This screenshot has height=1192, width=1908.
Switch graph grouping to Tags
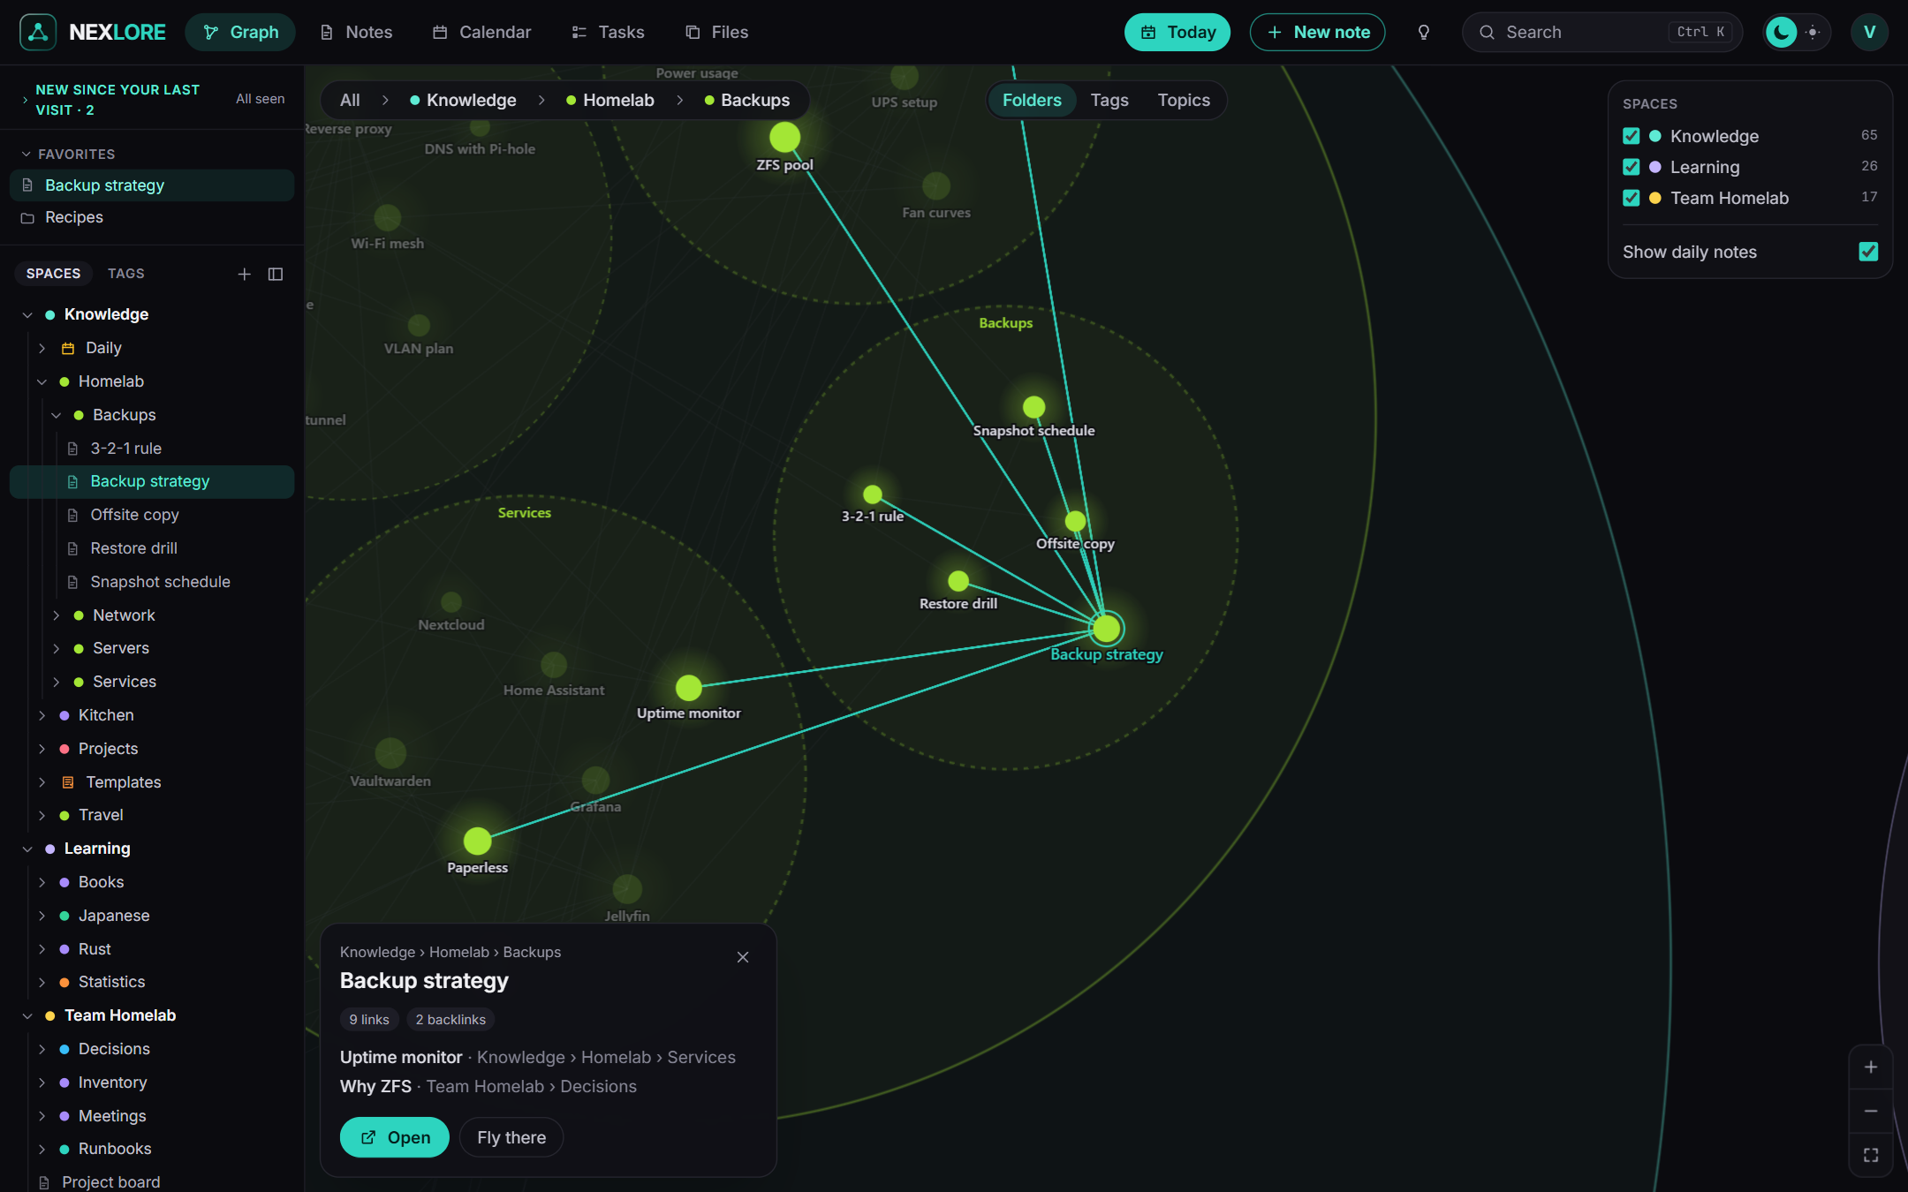pyautogui.click(x=1109, y=100)
